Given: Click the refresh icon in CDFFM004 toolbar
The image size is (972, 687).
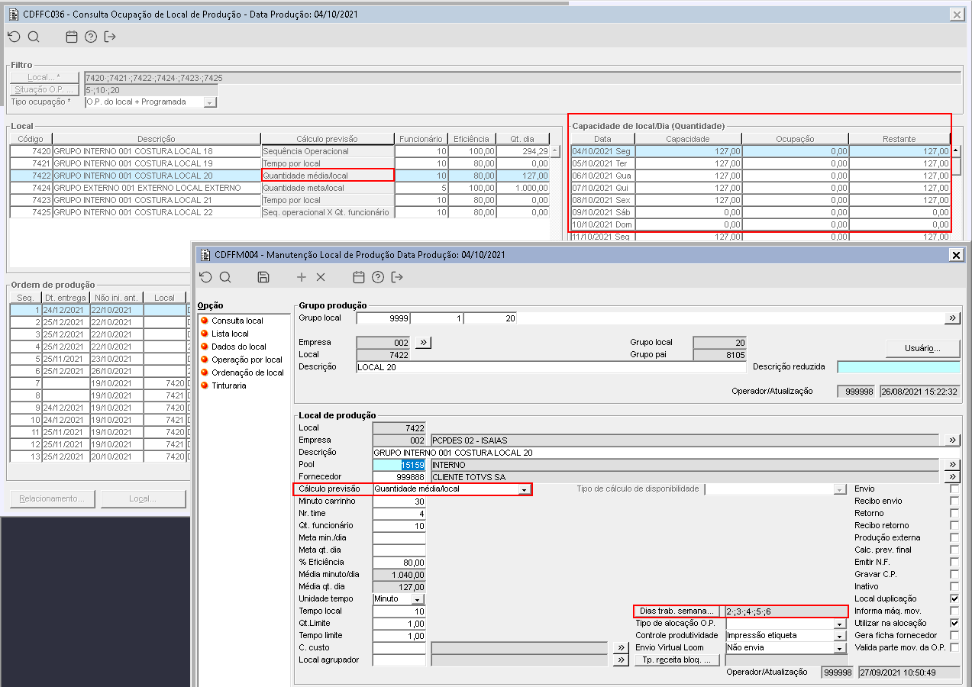Looking at the screenshot, I should click(205, 277).
